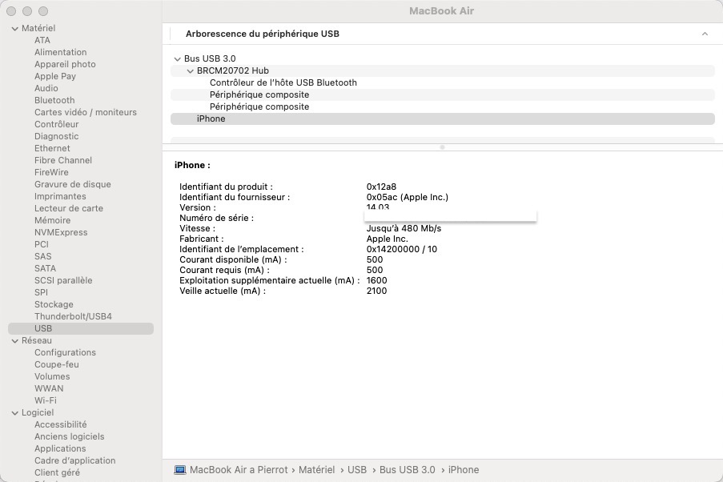Screen dimensions: 723x482
Task: Collapse the Réseau section in sidebar
Action: tap(14, 341)
